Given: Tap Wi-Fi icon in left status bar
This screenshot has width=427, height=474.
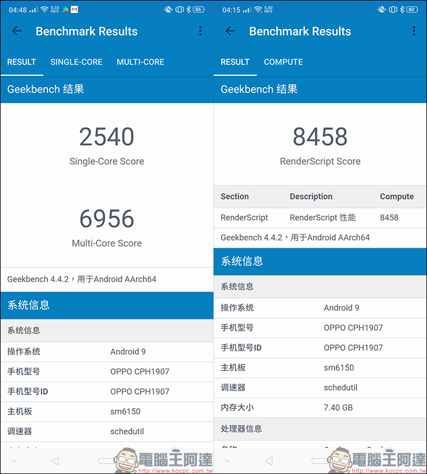Looking at the screenshot, I should point(44,9).
